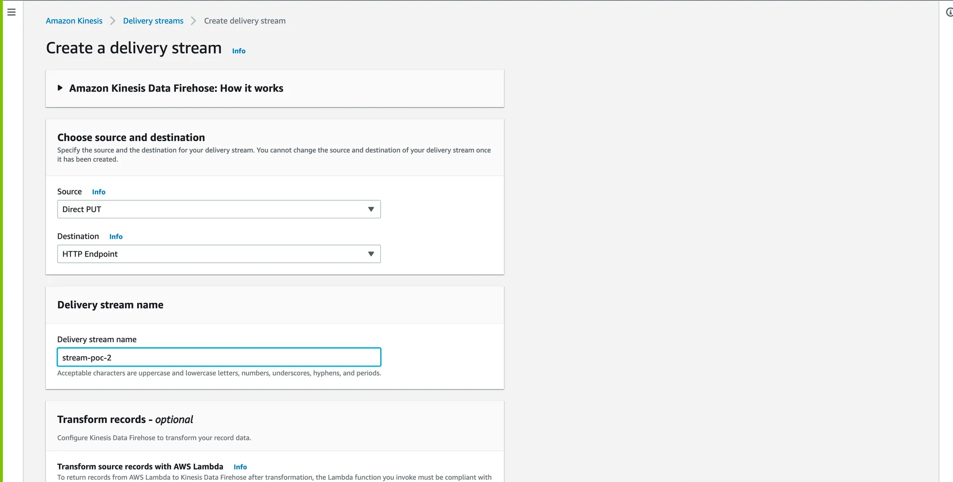The width and height of the screenshot is (953, 482).
Task: Click the Transform records - optional heading
Action: click(125, 420)
